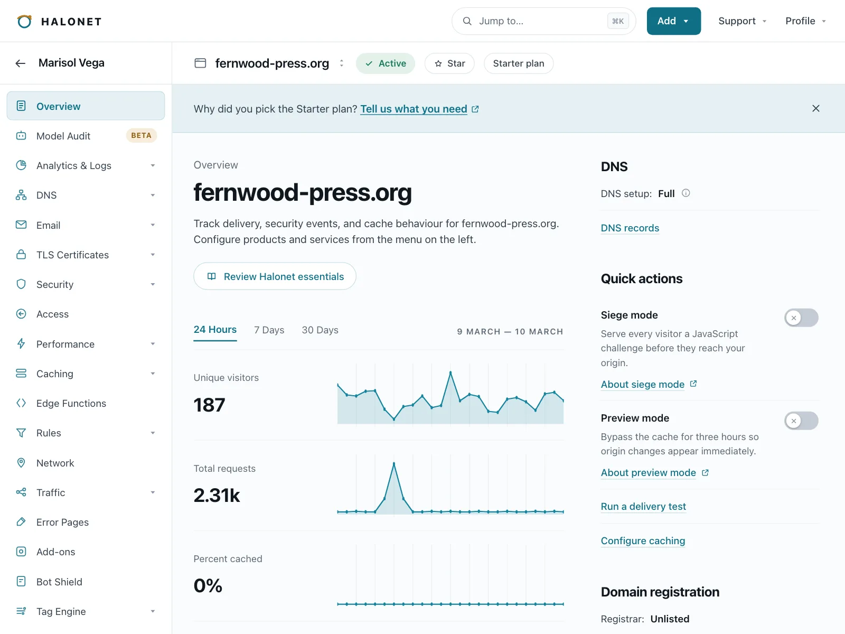Switch to the 7 Days tab
The width and height of the screenshot is (845, 634).
269,330
